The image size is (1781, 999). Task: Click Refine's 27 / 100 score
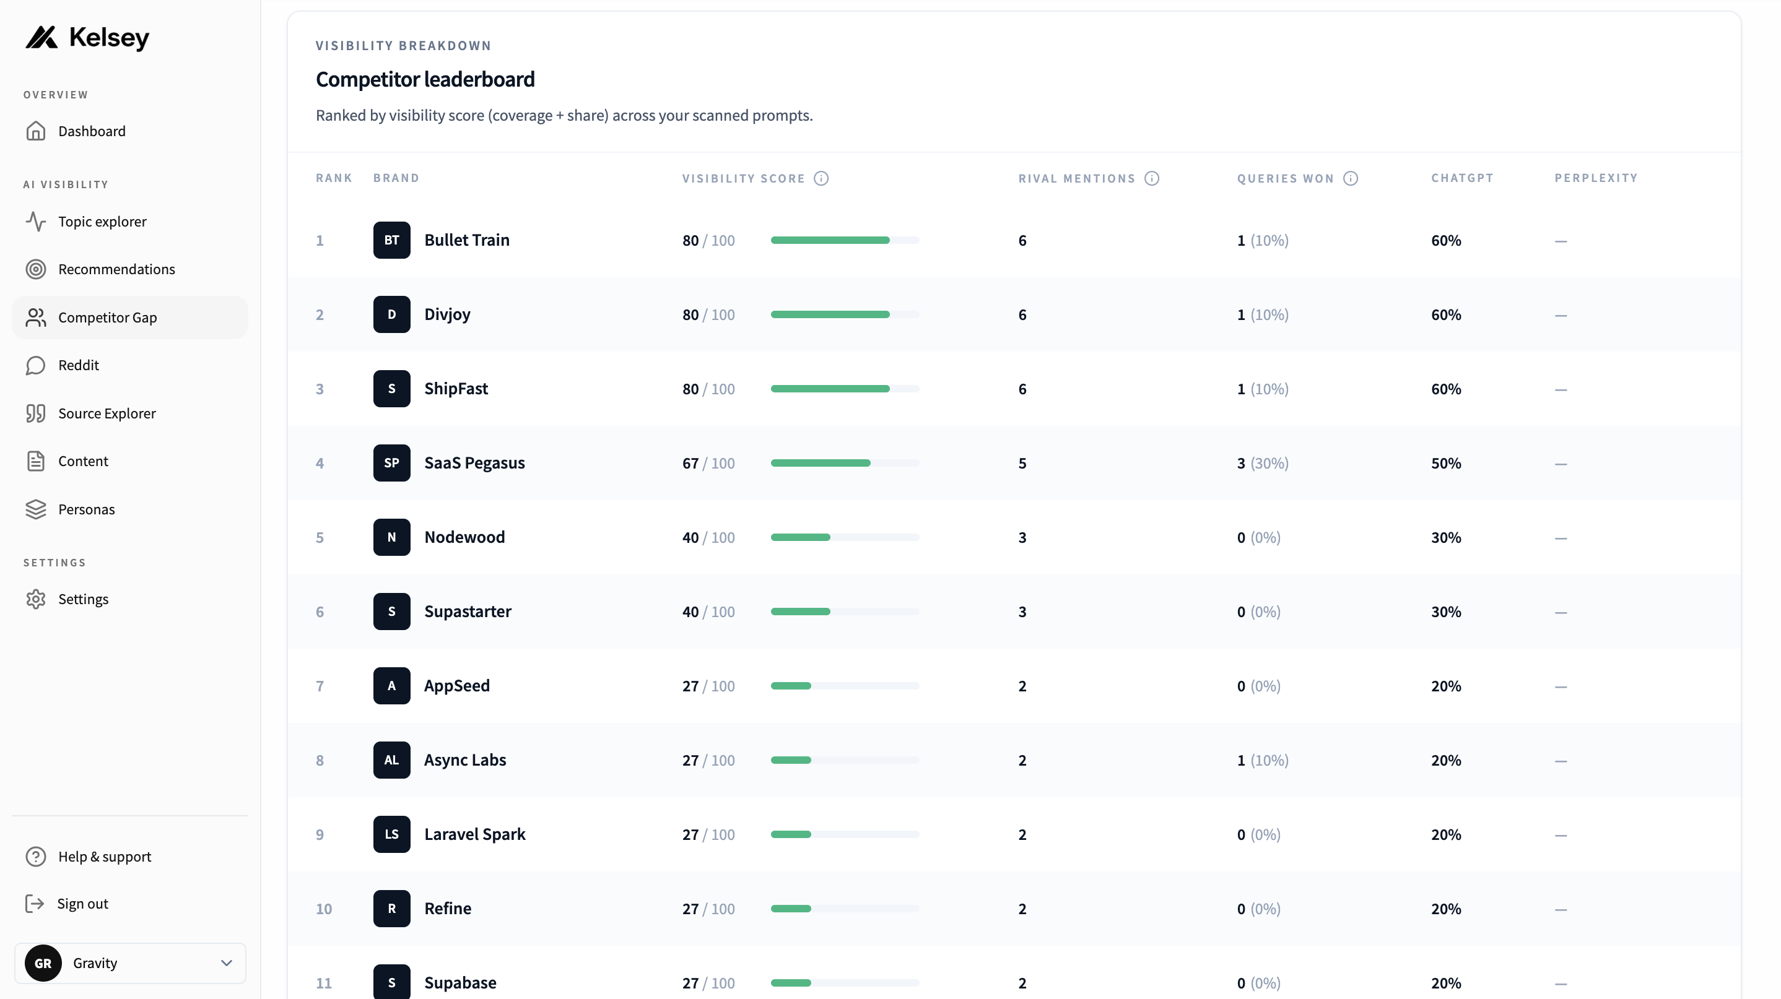coord(708,909)
